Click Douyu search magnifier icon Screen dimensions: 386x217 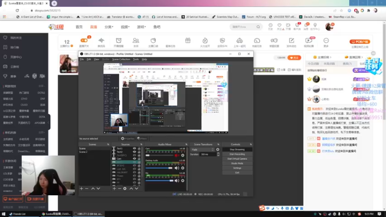(x=258, y=27)
